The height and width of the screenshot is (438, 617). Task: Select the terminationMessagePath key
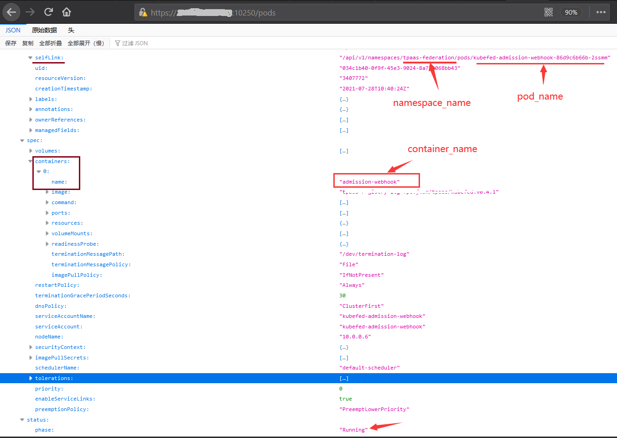(88, 254)
